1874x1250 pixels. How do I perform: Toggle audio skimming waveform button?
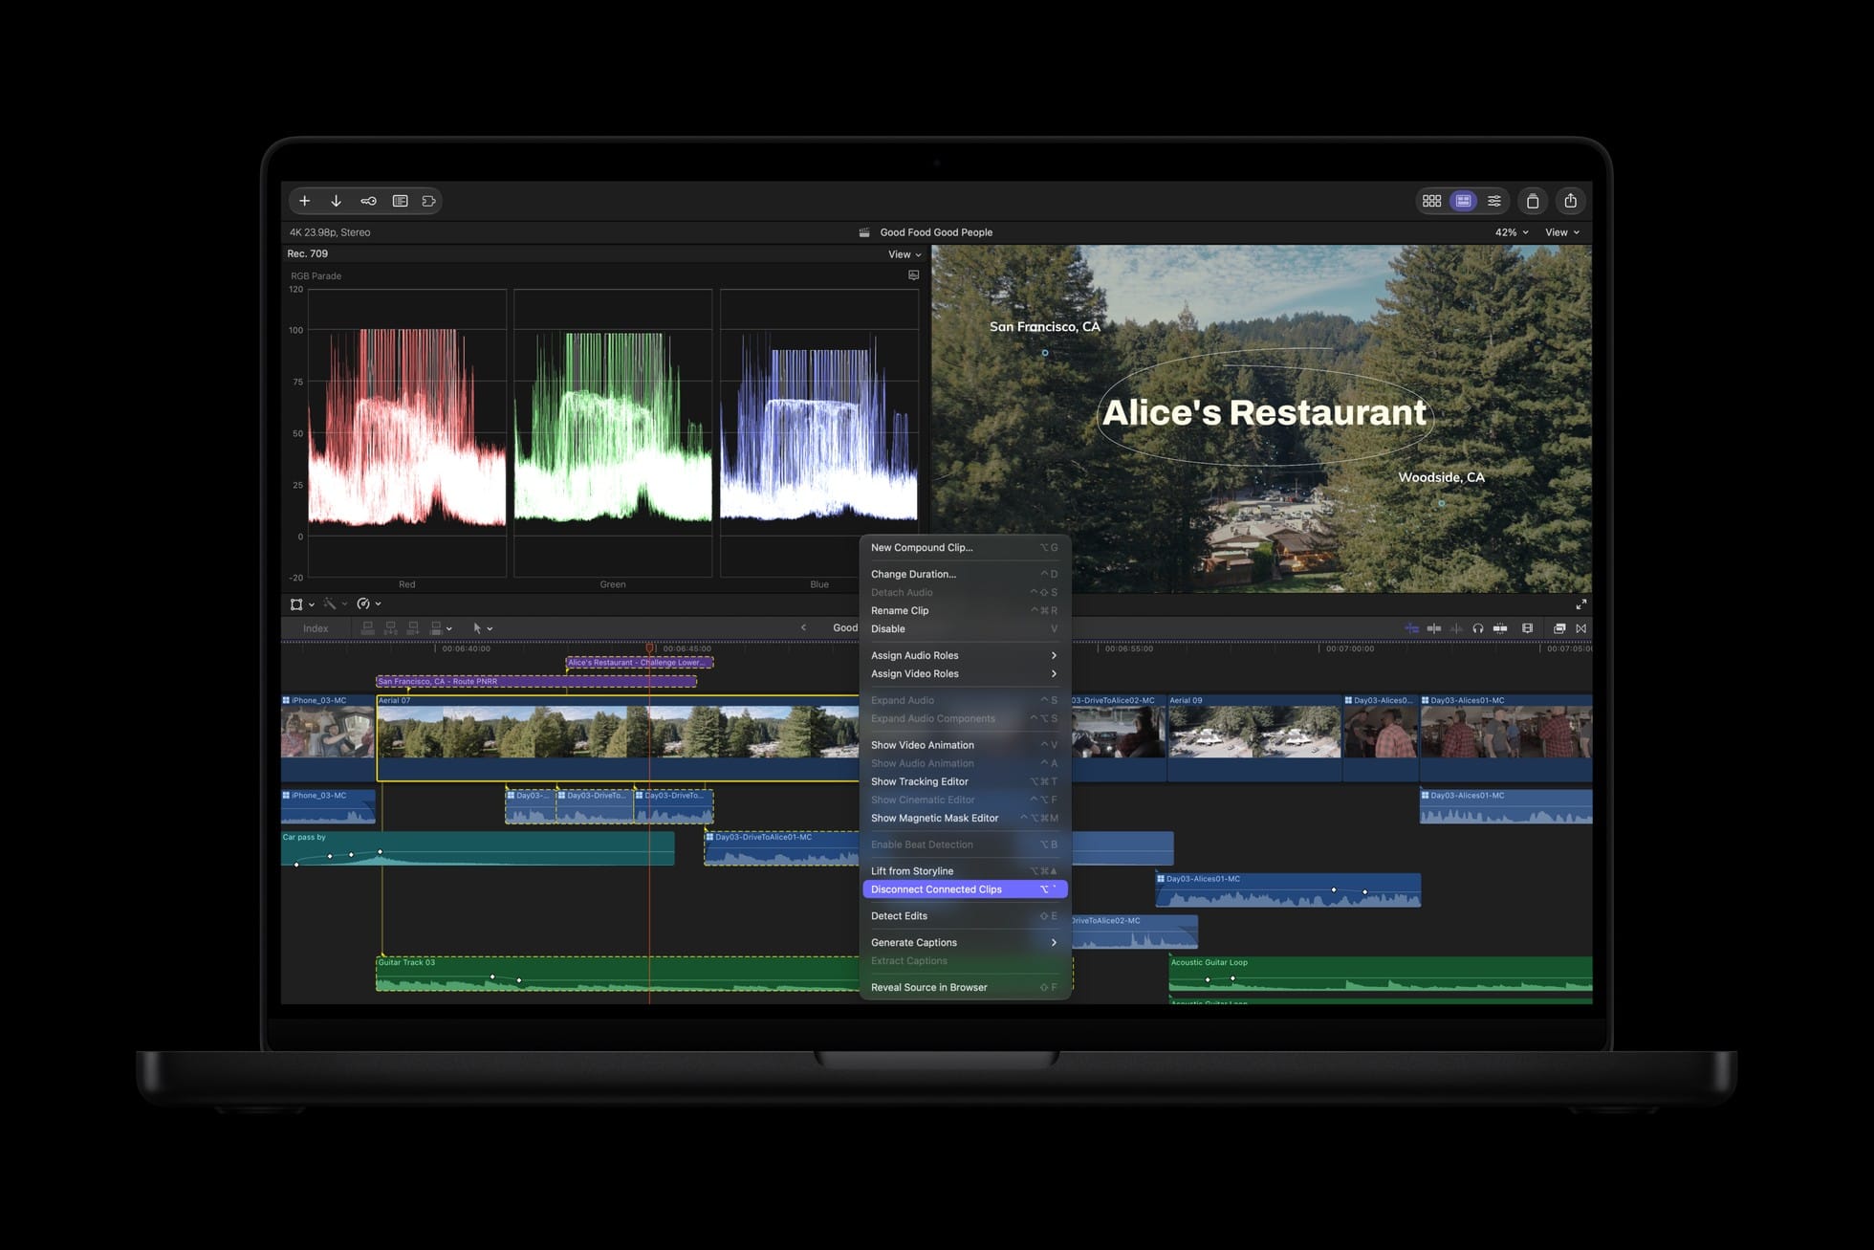pos(1456,628)
